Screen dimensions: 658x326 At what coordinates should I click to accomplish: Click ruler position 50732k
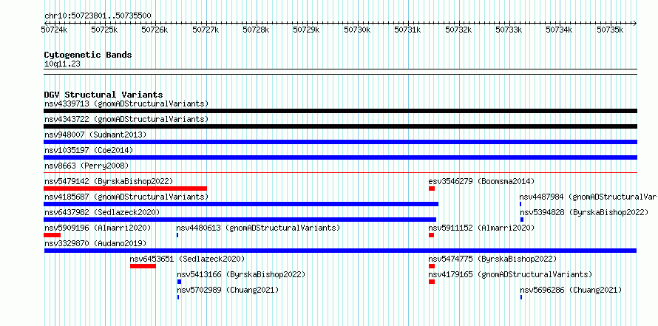[x=458, y=30]
